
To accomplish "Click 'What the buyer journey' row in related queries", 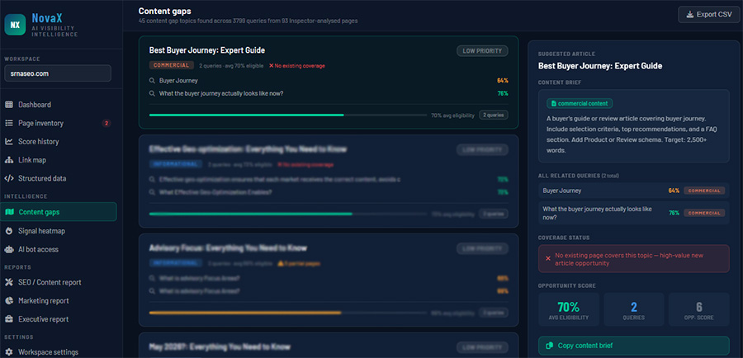I will click(634, 213).
